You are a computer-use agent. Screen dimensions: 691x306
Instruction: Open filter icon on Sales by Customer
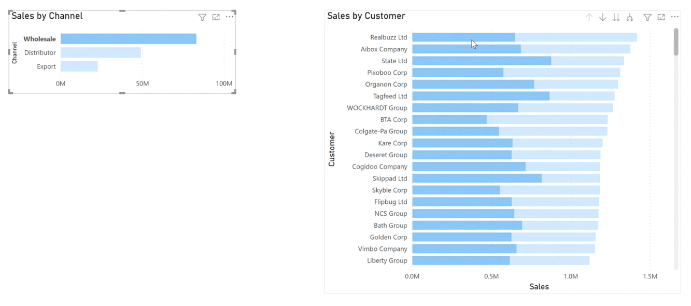click(647, 17)
